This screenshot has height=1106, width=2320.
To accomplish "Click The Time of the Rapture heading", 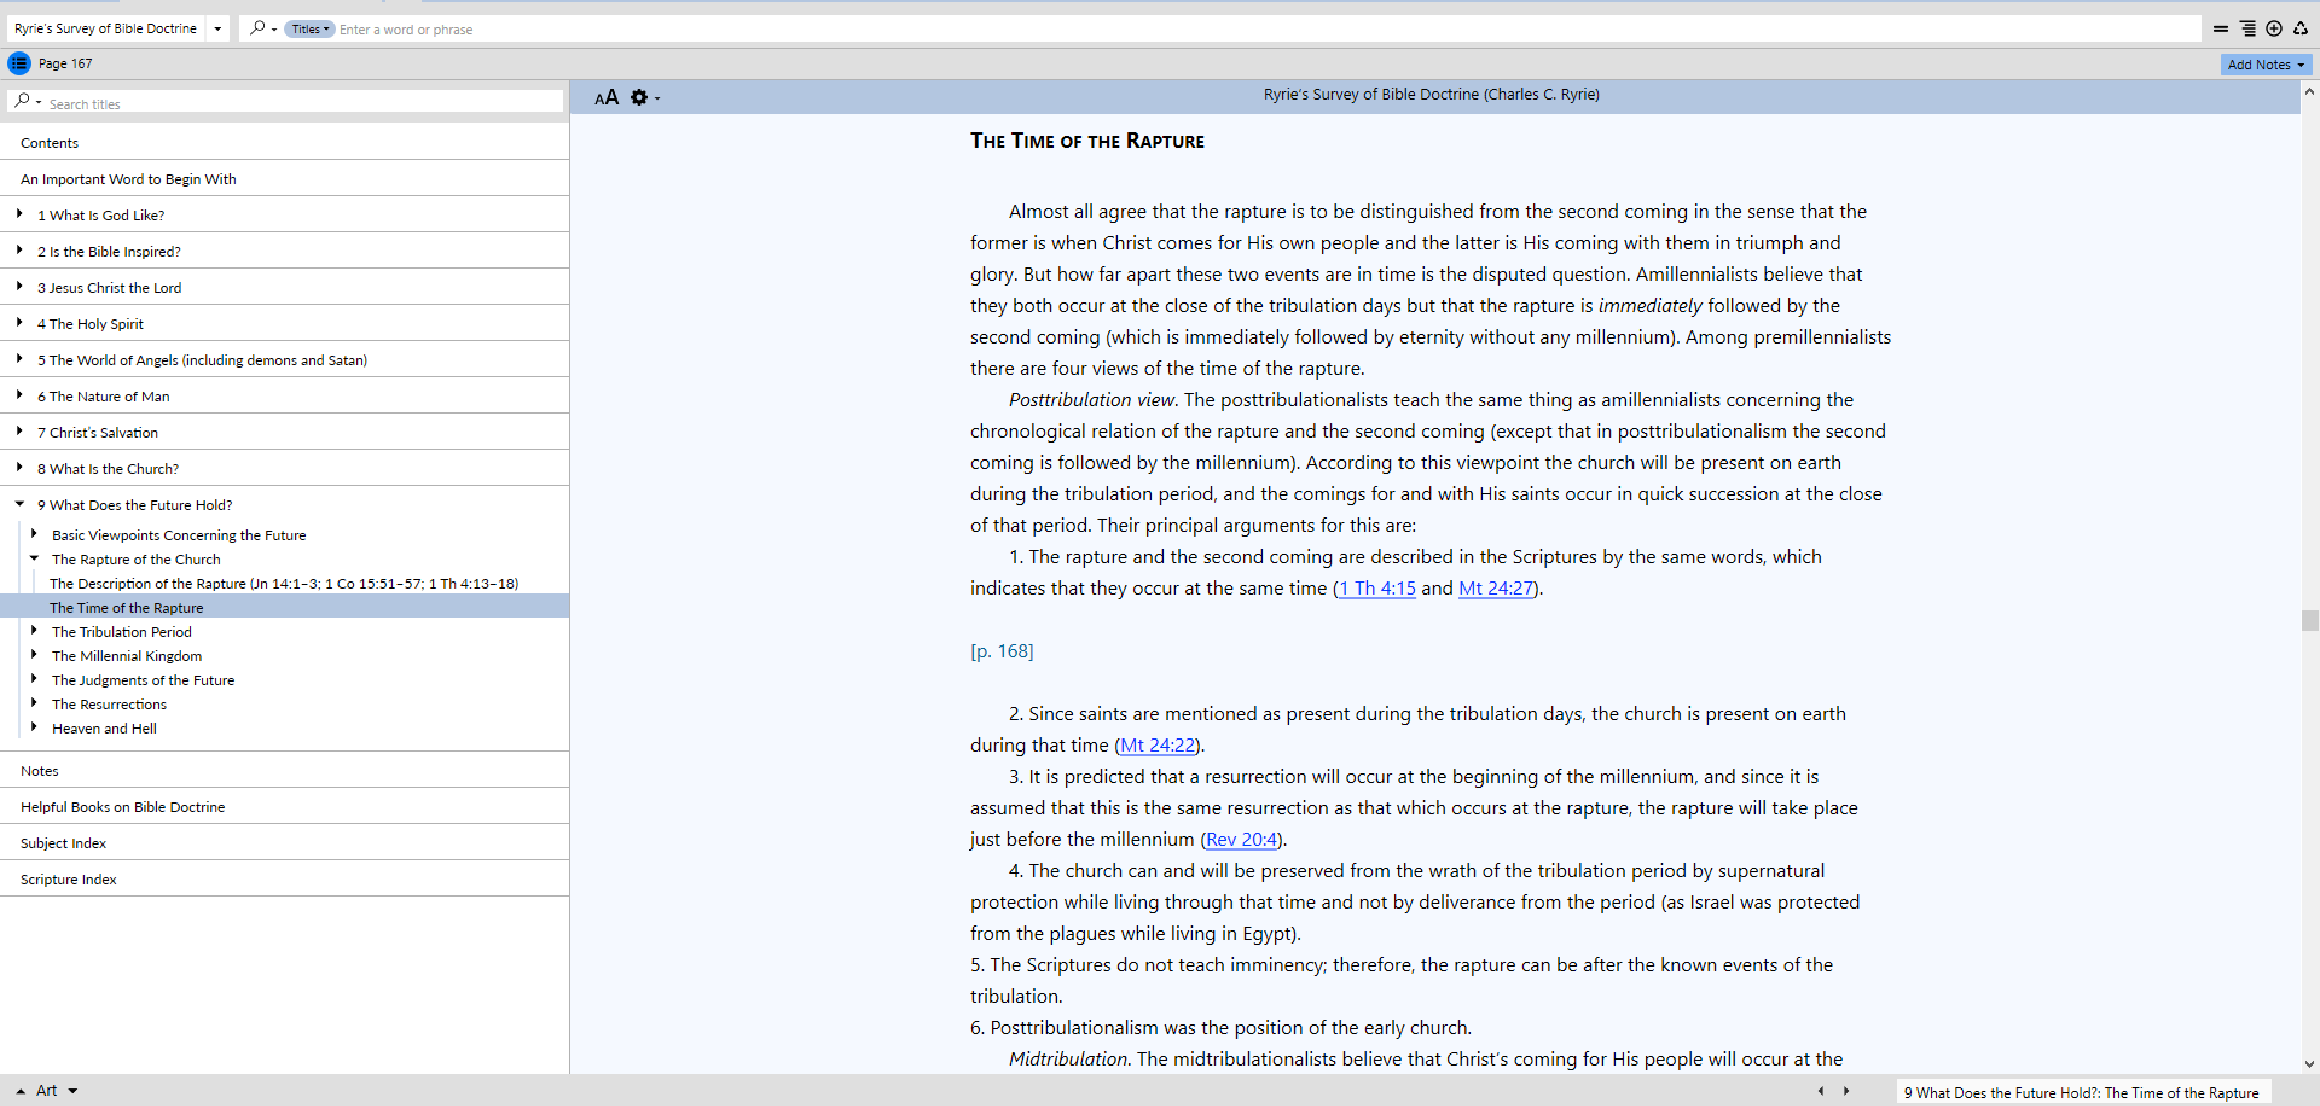I will tap(1086, 141).
